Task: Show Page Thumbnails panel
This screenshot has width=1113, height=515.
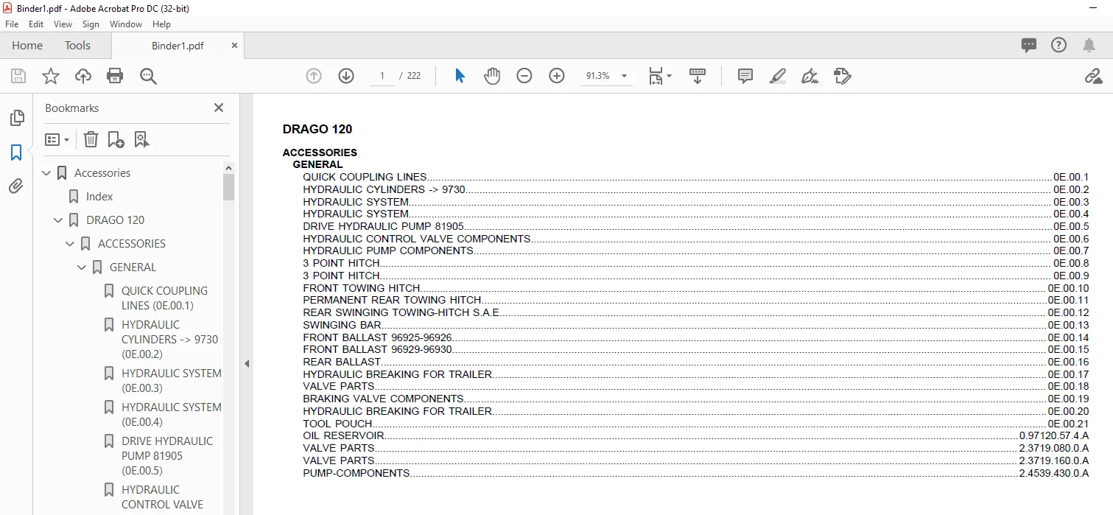Action: pos(16,118)
